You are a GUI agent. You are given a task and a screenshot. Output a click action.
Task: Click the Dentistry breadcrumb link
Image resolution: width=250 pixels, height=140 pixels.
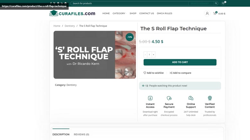(70, 26)
